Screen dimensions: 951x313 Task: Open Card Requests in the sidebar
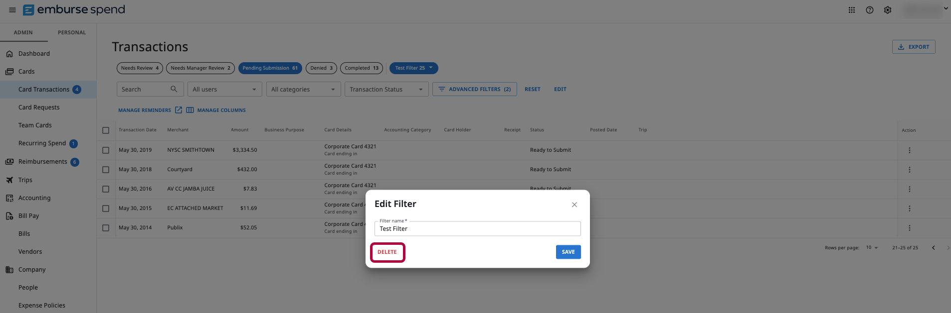39,107
